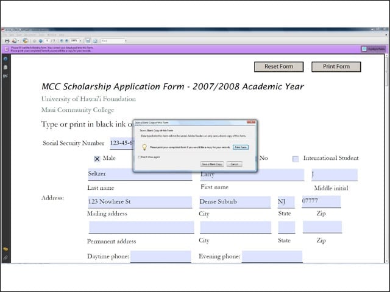Open the Find box dropdown arrow
This screenshot has width=390, height=292.
click(126, 41)
